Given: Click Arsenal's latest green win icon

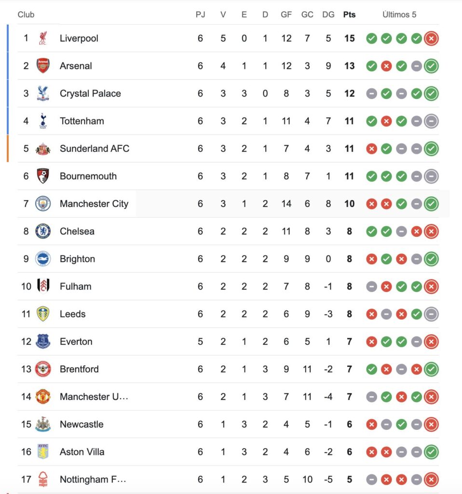Looking at the screenshot, I should (x=431, y=66).
